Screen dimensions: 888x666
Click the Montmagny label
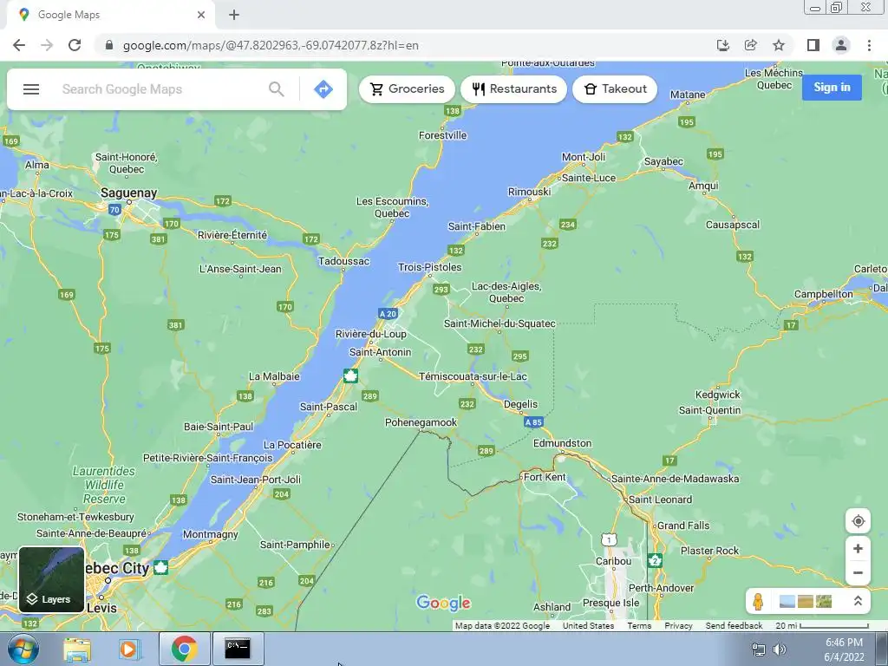211,534
